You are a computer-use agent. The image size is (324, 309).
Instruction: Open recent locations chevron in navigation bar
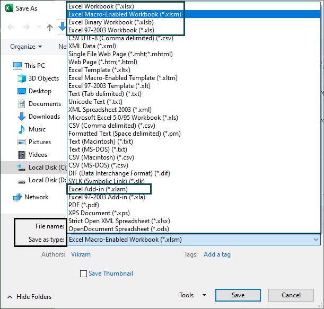tap(39, 27)
